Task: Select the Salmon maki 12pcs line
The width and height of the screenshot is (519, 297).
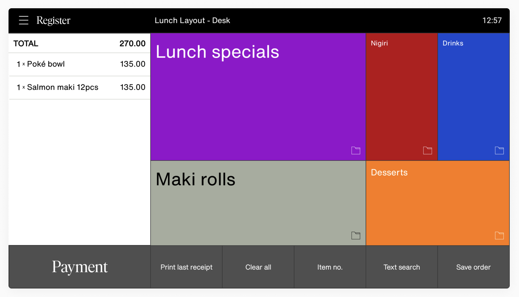Action: [x=79, y=87]
